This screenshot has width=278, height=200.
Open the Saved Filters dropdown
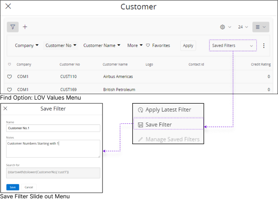click(x=233, y=45)
